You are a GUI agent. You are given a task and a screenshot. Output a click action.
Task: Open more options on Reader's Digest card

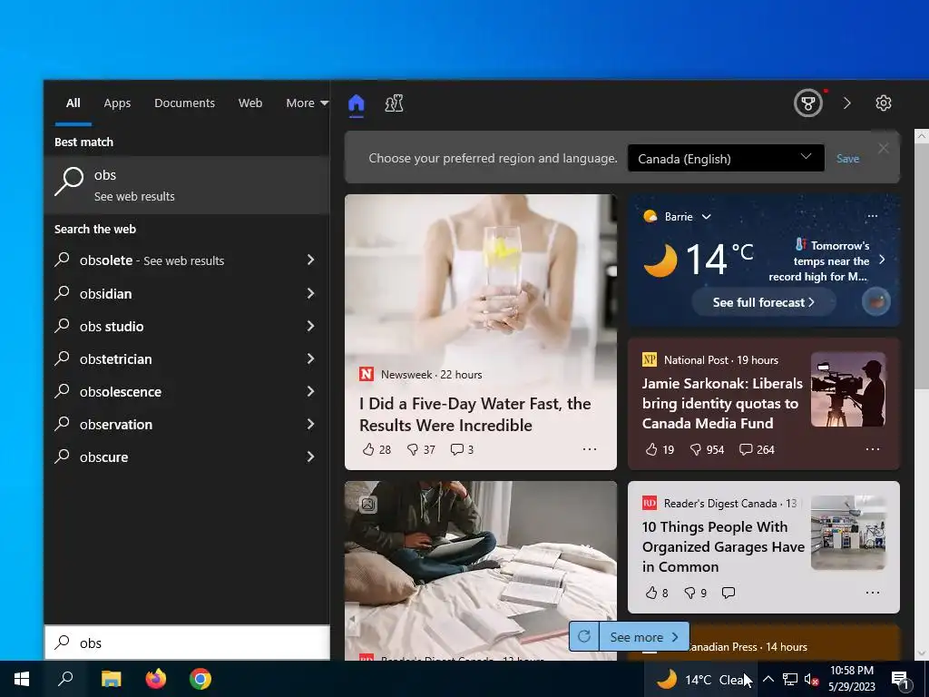click(873, 593)
